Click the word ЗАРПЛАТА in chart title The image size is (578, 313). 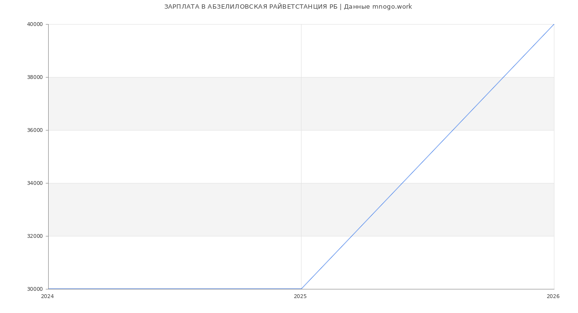pyautogui.click(x=181, y=7)
